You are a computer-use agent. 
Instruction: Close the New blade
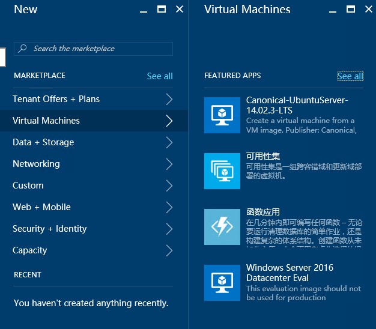click(x=180, y=10)
